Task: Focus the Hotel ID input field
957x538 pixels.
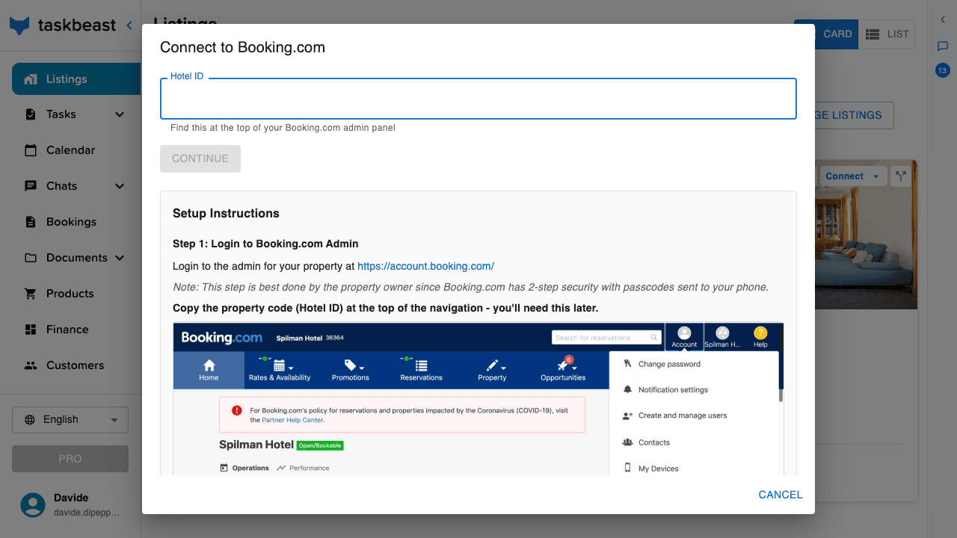Action: pyautogui.click(x=478, y=99)
